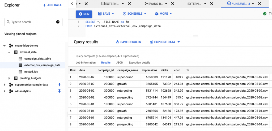
Task: Click the nested_ids table icon
Action: 20,72
